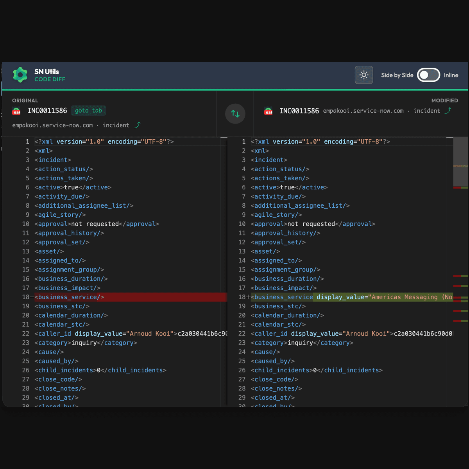Screen dimensions: 469x469
Task: Click the MODIFIED panel header
Action: click(444, 101)
